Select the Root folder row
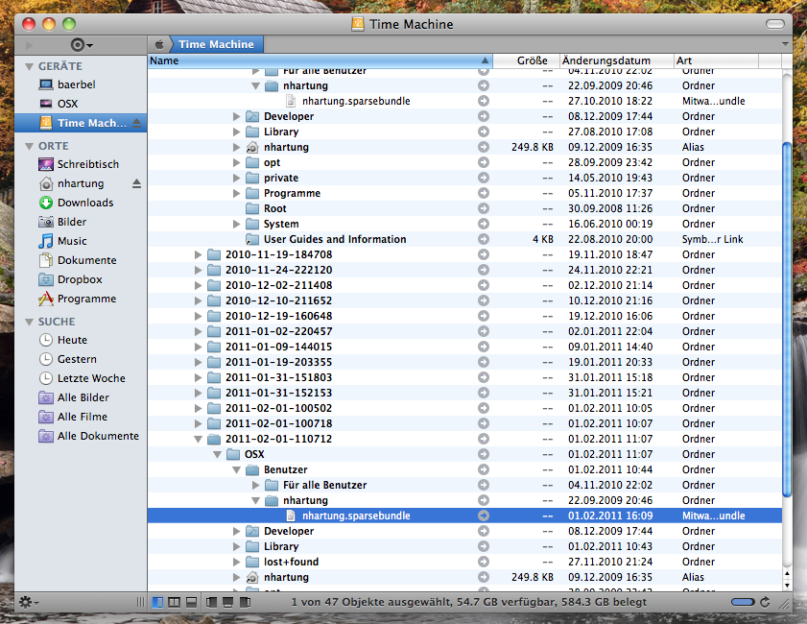 pyautogui.click(x=464, y=208)
